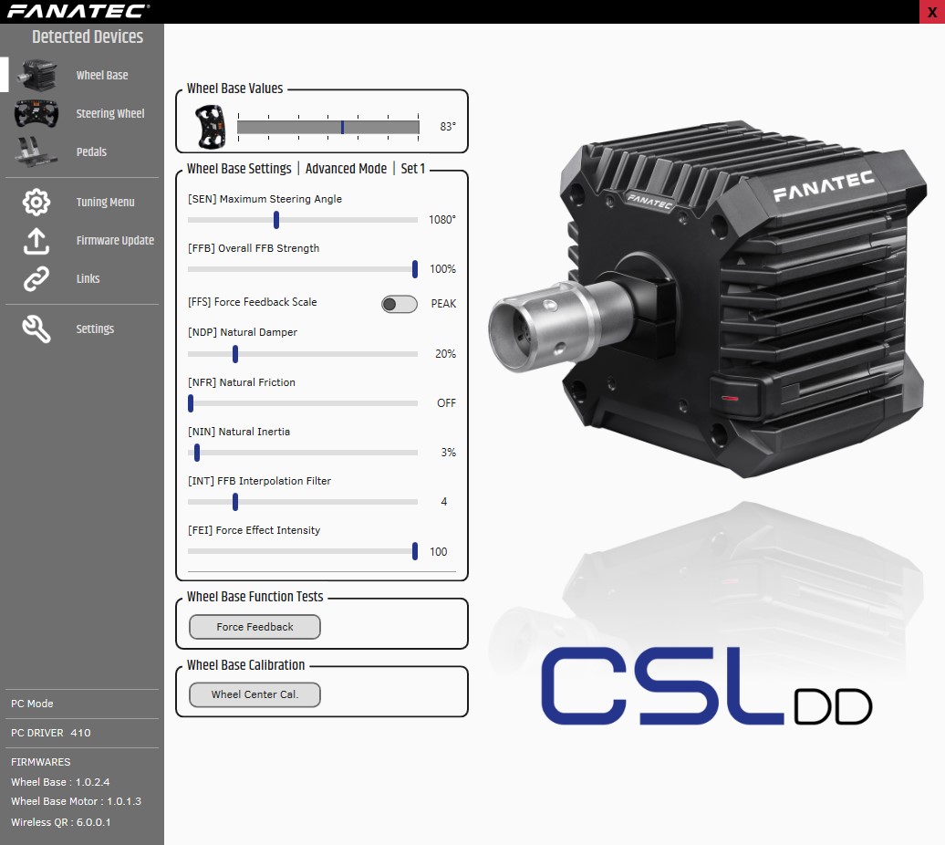Click the FEI Force Effect Intensity slider handle
The width and height of the screenshot is (945, 845).
pos(413,550)
